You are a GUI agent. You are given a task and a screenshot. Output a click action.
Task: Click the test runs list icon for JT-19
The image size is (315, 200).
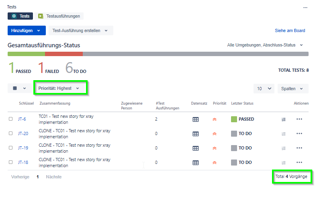284,148
